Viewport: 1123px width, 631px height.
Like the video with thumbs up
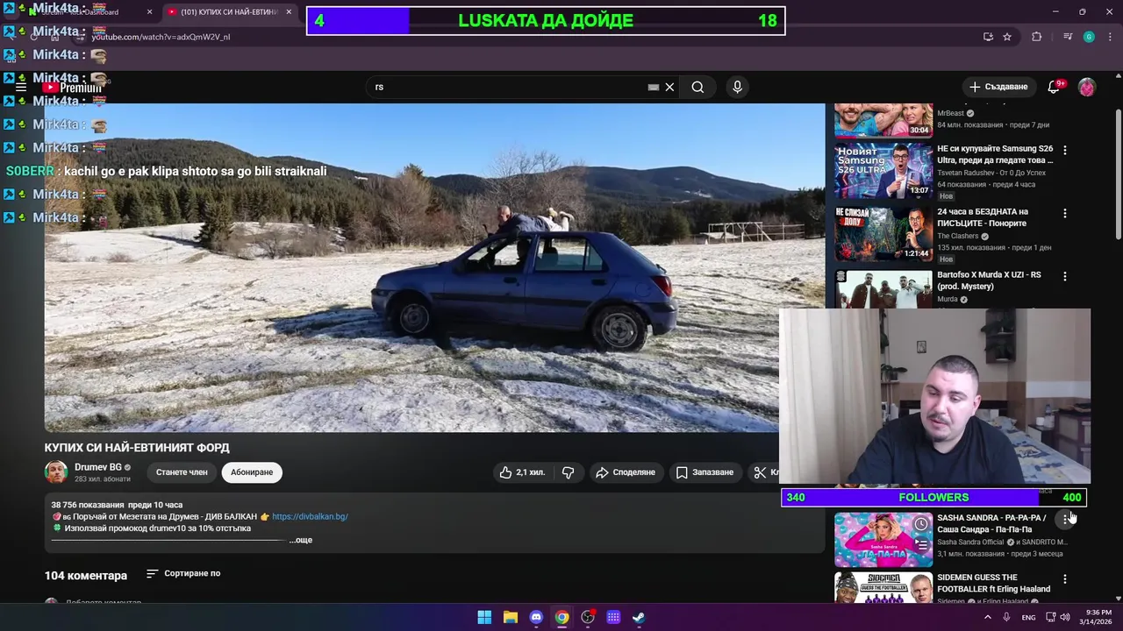coord(523,472)
